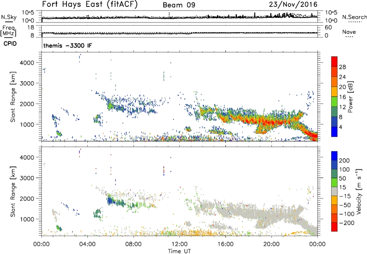Click the date '23/Nov/2016'
The width and height of the screenshot is (367, 254).
pyautogui.click(x=293, y=5)
